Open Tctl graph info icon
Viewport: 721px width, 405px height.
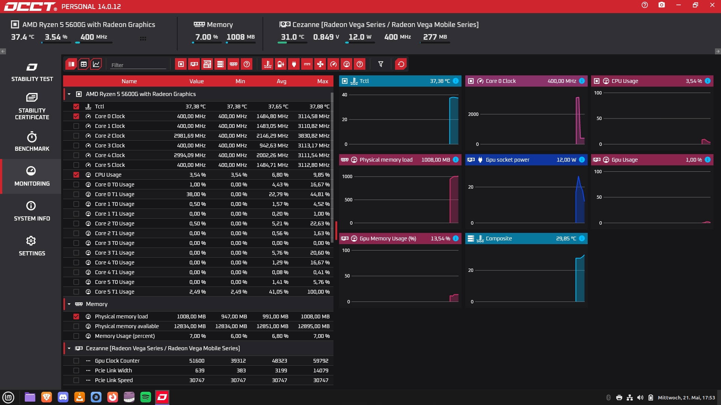(x=456, y=81)
